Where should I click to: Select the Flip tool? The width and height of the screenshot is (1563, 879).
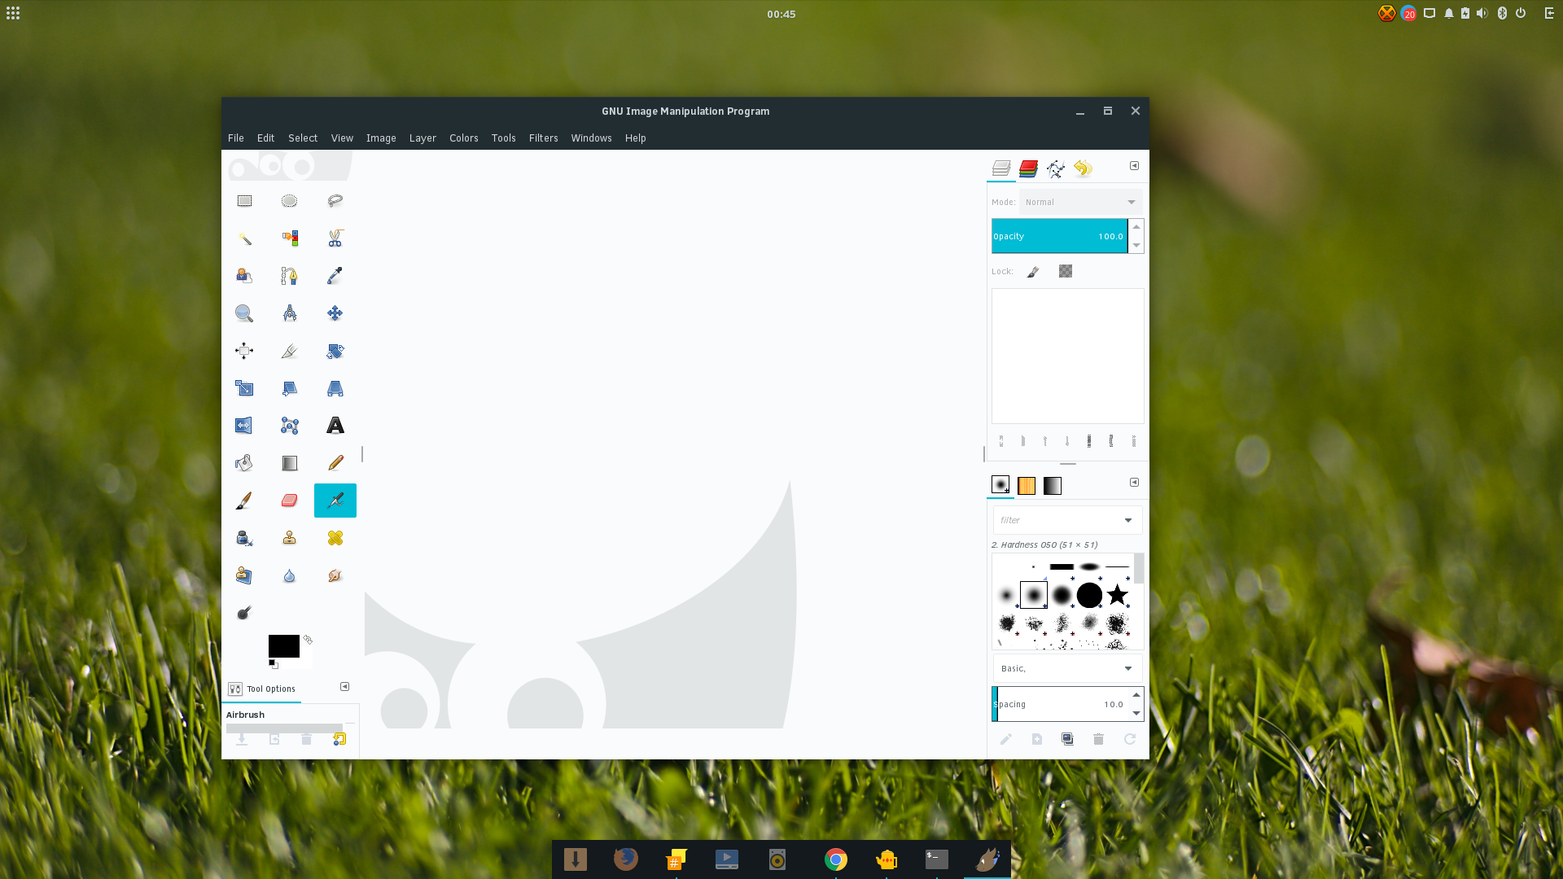coord(244,426)
